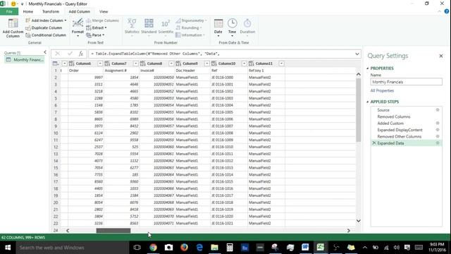The image size is (451, 254).
Task: Cancel formula edit with X icon
Action: (x=58, y=54)
